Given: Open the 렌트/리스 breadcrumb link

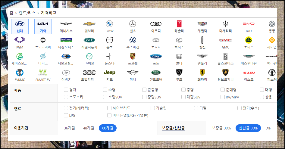Looking at the screenshot, I should [27, 13].
